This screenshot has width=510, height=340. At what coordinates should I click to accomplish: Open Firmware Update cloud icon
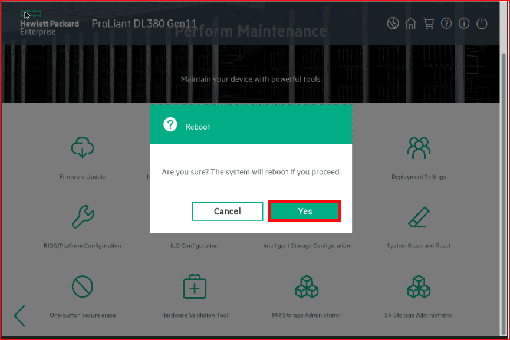[83, 148]
